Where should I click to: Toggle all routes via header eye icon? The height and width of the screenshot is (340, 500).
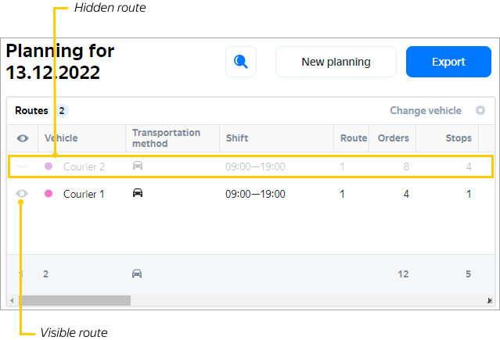pyautogui.click(x=23, y=138)
